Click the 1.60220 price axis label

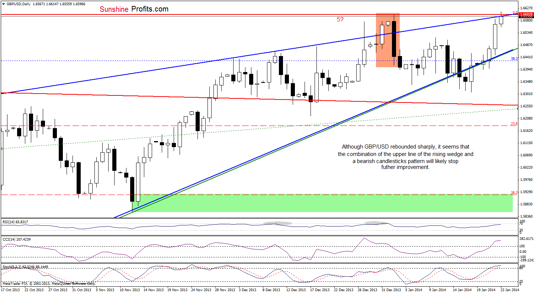pyautogui.click(x=526, y=167)
